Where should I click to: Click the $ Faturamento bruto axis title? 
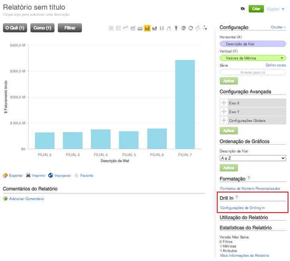[x=6, y=97]
